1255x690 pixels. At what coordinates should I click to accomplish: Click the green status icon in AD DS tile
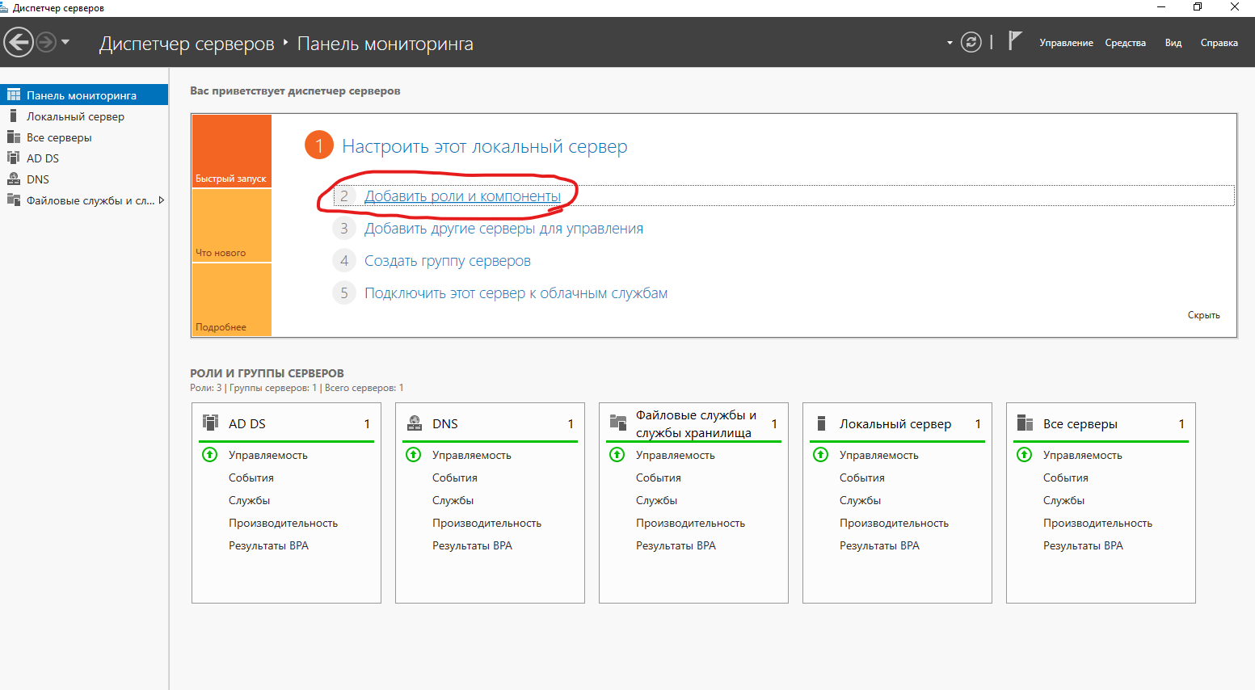click(x=209, y=454)
